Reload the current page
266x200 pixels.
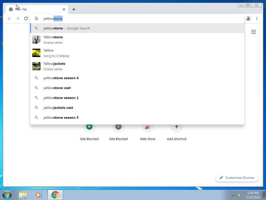(26, 18)
